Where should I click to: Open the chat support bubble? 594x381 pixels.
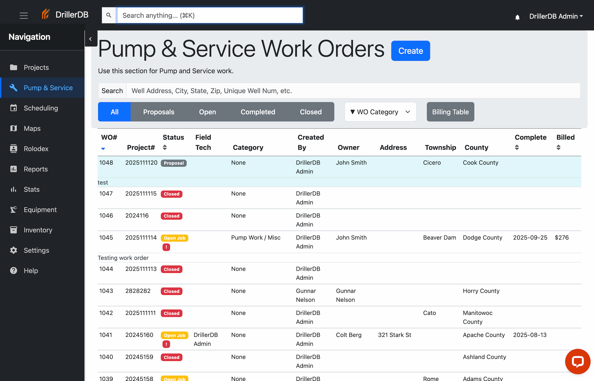(x=578, y=362)
